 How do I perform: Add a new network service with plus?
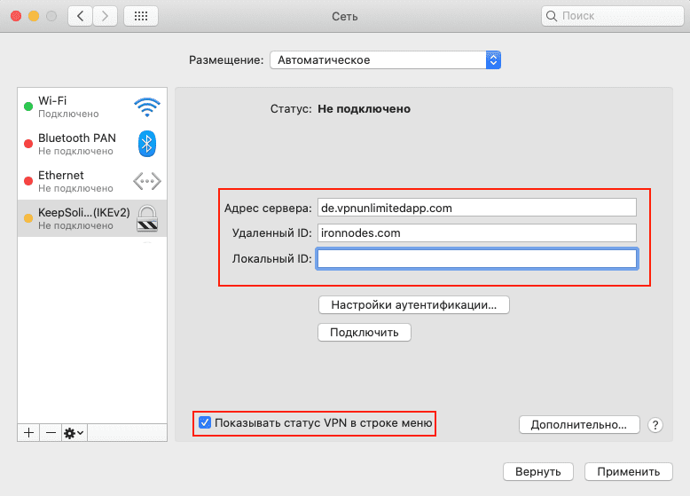28,432
